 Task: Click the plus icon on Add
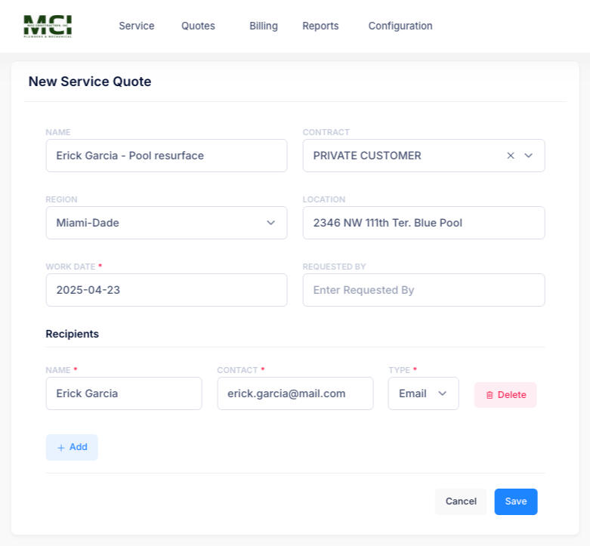point(61,447)
